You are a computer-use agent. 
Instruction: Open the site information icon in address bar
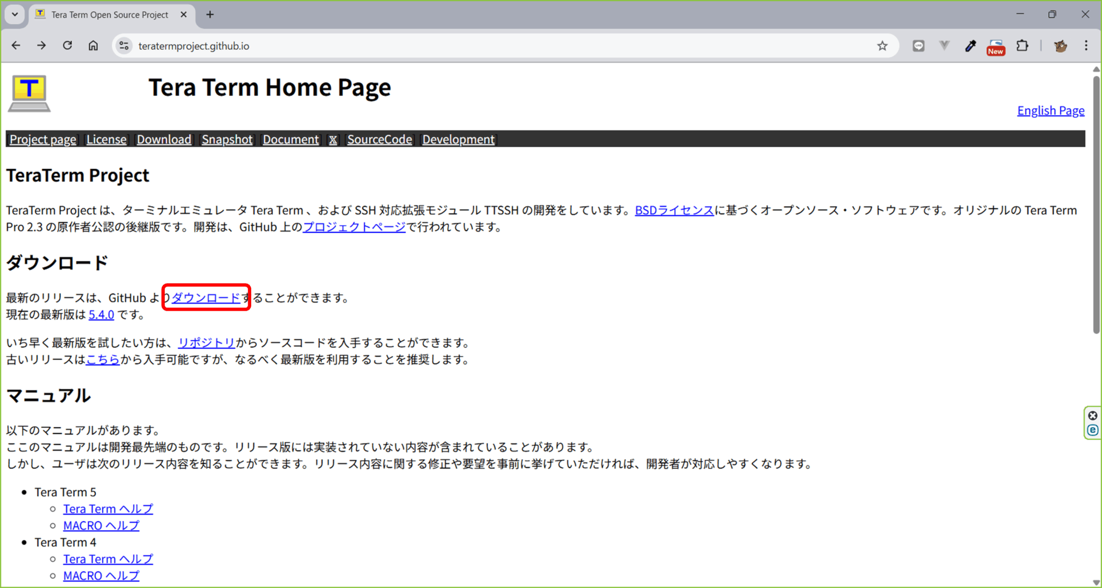(124, 46)
